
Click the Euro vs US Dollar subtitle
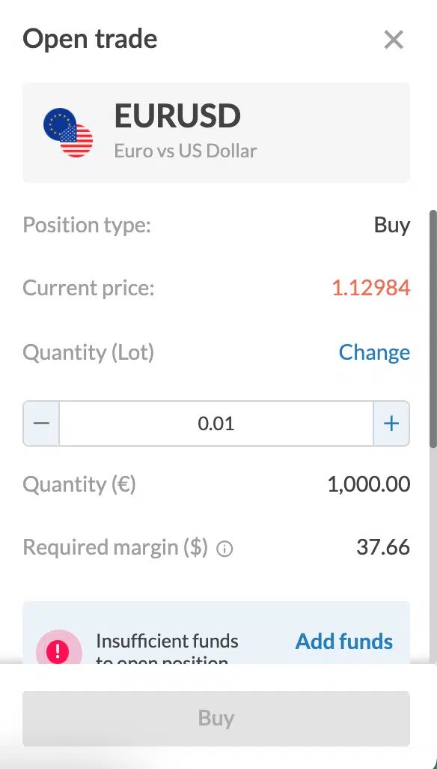186,151
